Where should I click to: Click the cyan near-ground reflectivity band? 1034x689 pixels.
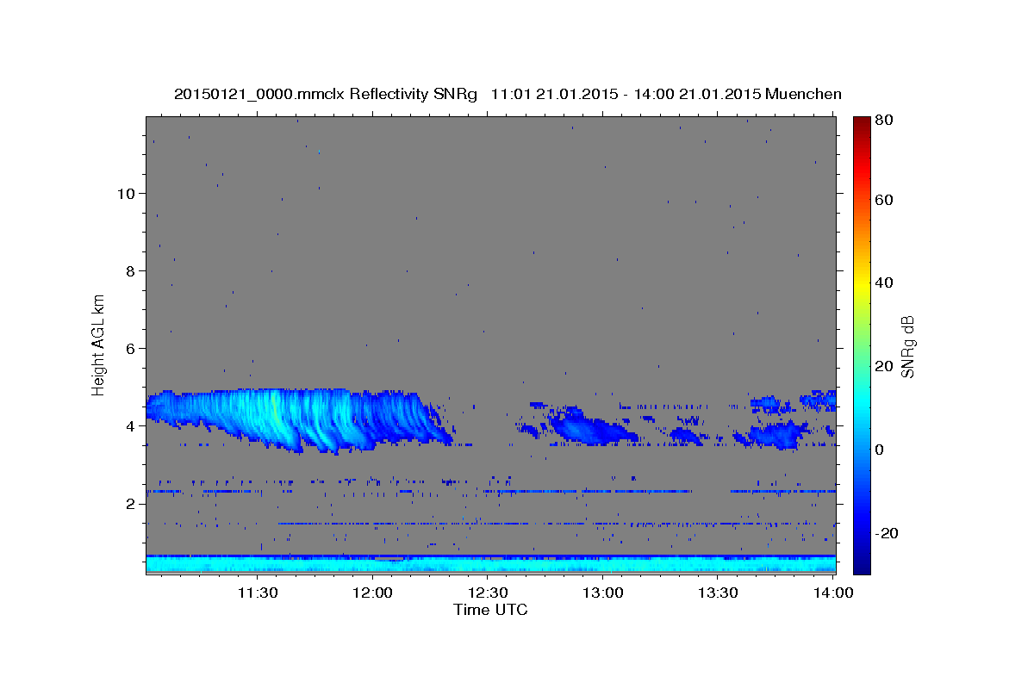tap(490, 564)
